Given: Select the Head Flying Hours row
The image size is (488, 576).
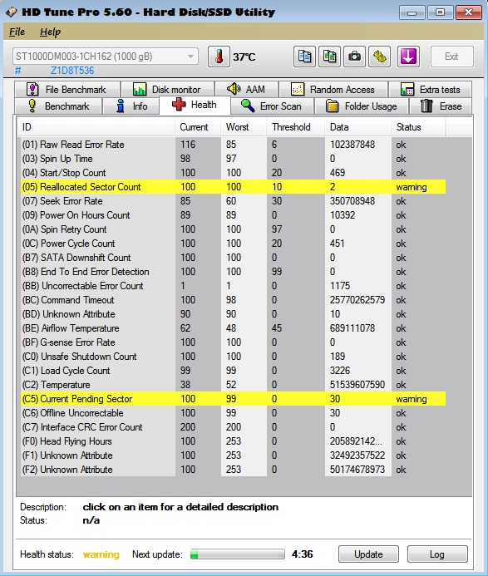Looking at the screenshot, I should pyautogui.click(x=233, y=441).
